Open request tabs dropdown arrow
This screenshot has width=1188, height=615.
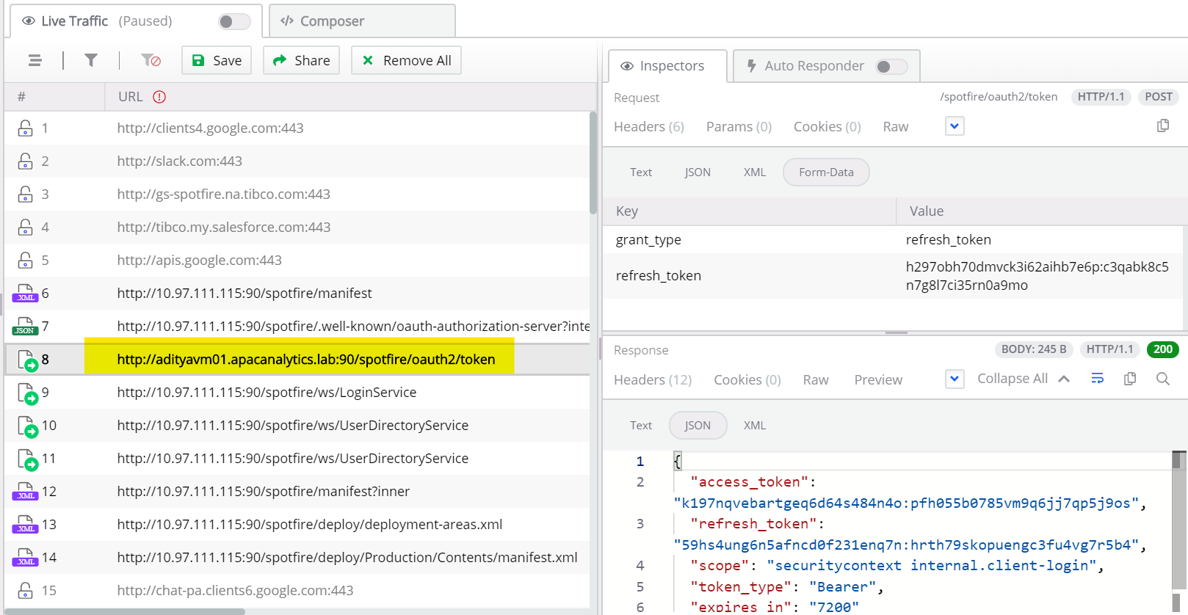coord(955,126)
